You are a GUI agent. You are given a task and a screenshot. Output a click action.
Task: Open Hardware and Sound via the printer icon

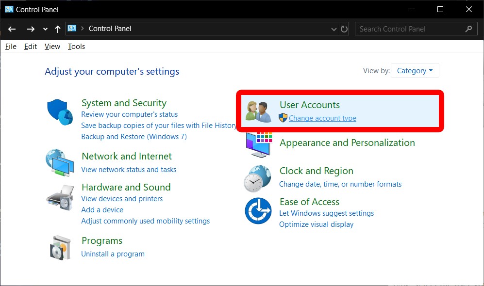click(x=59, y=194)
